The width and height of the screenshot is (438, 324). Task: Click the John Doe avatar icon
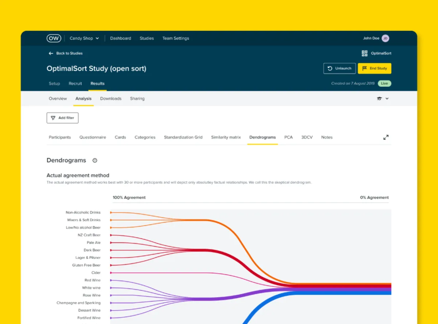pyautogui.click(x=385, y=38)
